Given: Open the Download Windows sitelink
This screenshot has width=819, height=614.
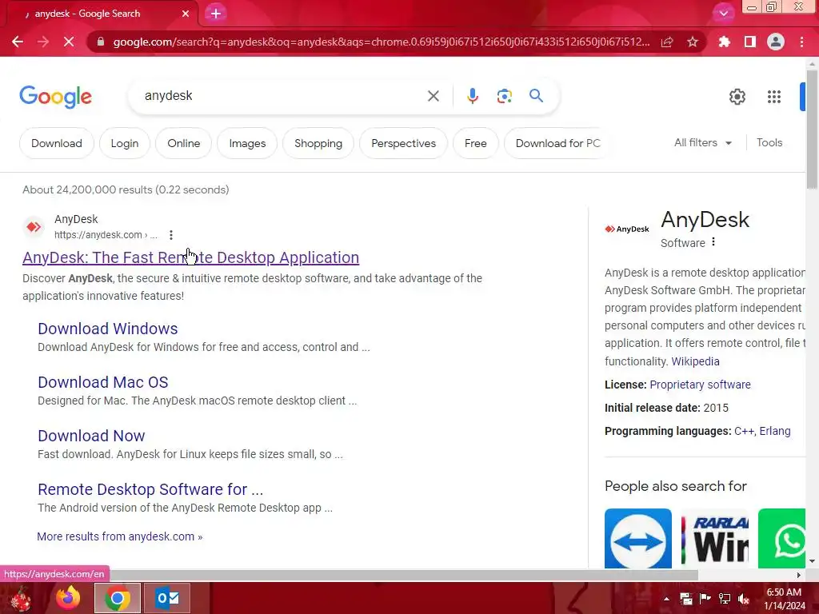Looking at the screenshot, I should tap(108, 329).
